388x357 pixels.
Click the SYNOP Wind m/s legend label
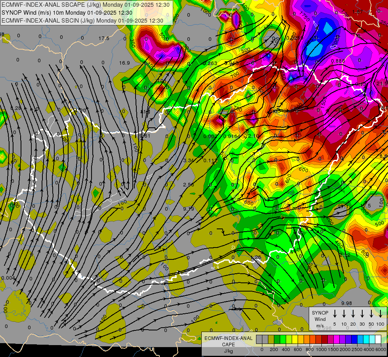coord(320,319)
